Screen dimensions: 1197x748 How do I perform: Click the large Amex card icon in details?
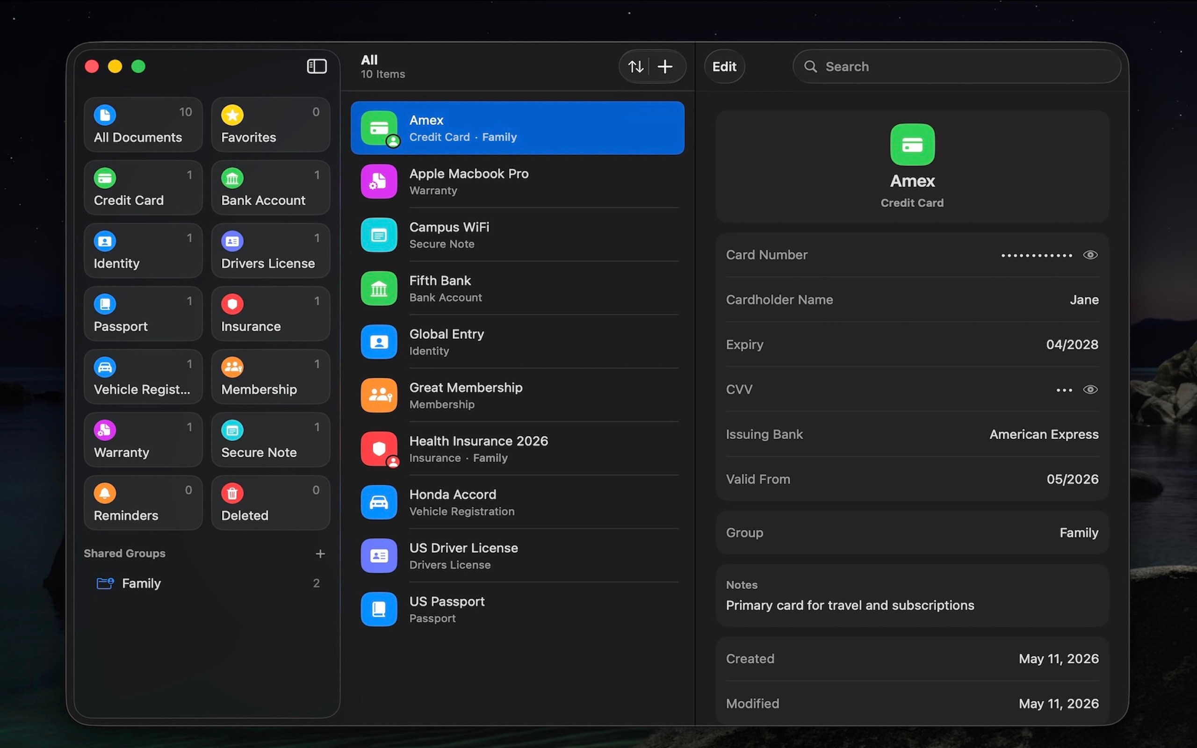(912, 144)
